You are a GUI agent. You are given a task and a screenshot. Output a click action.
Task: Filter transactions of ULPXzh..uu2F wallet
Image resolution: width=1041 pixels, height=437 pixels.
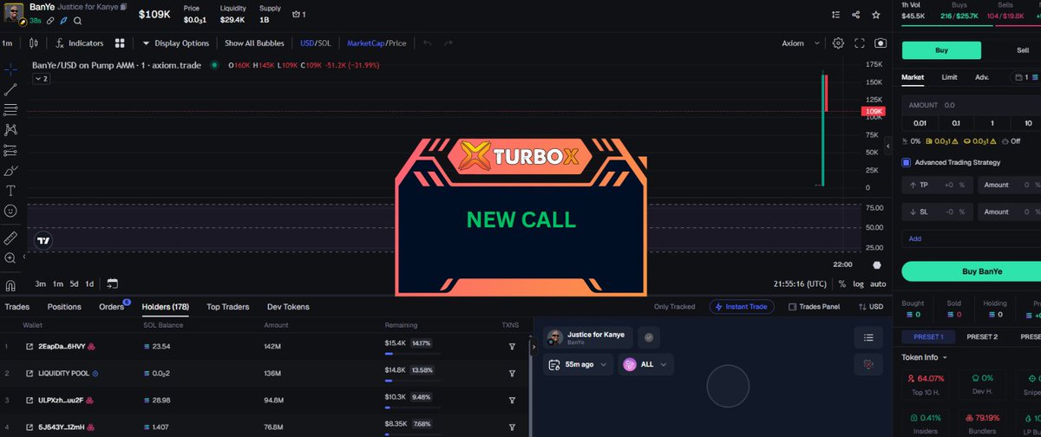(x=512, y=400)
